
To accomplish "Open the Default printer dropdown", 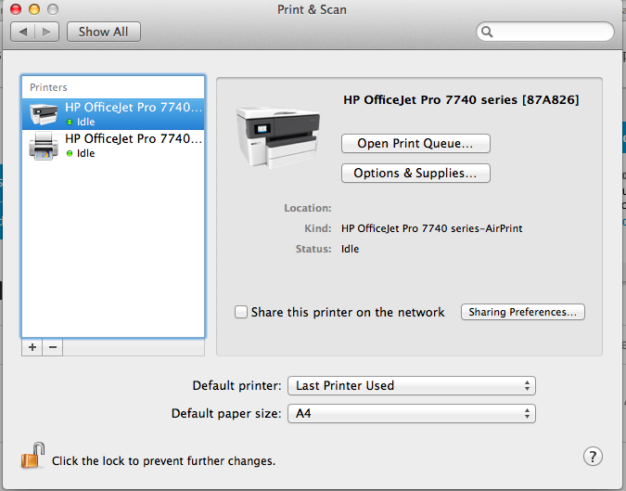I will point(412,385).
